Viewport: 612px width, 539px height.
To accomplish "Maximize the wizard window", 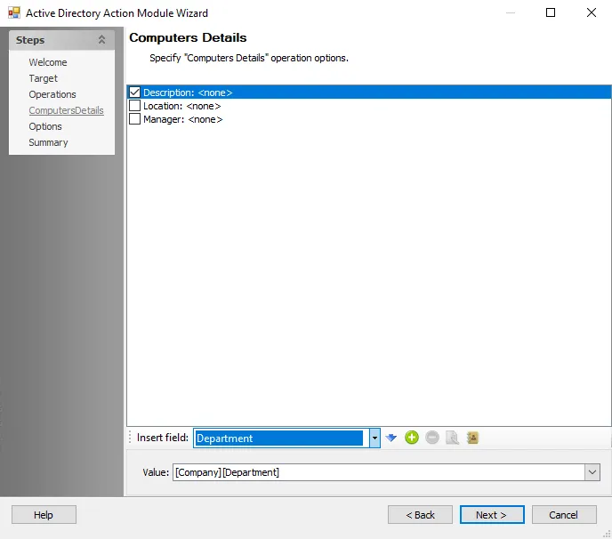I will (551, 12).
